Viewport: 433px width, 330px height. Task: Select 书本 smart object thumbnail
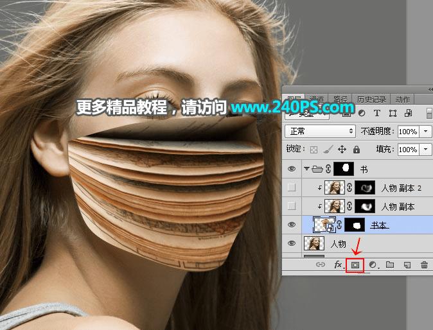click(x=324, y=225)
